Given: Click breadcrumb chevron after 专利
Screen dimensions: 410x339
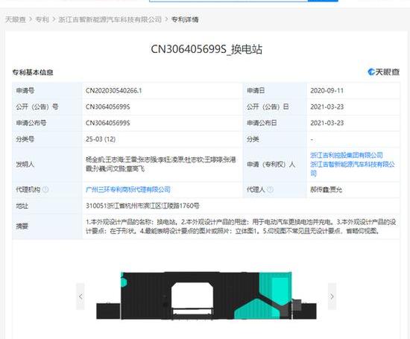Looking at the screenshot, I should point(54,19).
